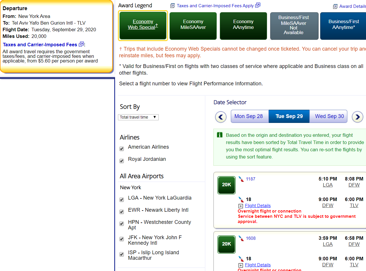
Task: Select Business/First AAnytime award type
Action: [343, 26]
